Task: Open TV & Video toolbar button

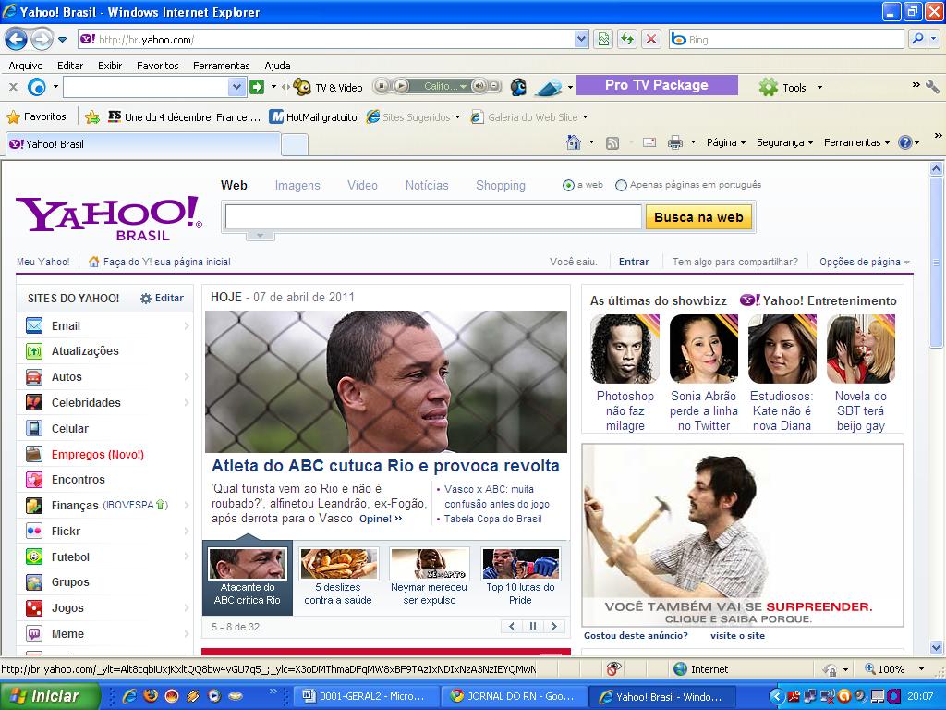Action: coord(328,88)
